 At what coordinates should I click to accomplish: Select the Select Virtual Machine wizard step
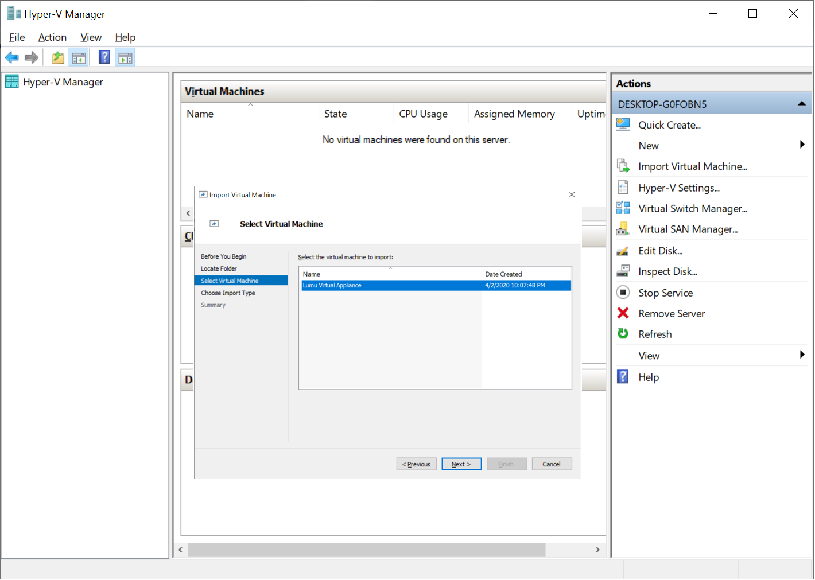[x=241, y=281]
